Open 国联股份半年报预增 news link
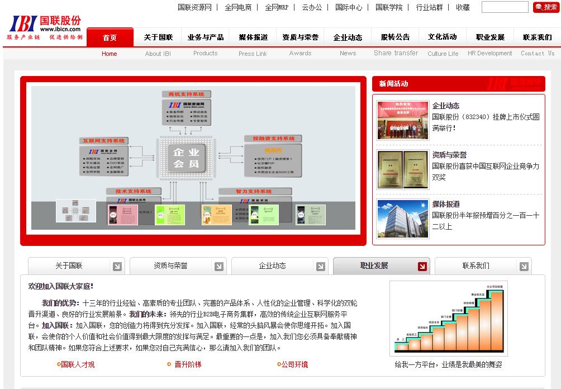The width and height of the screenshot is (561, 389). [486, 221]
